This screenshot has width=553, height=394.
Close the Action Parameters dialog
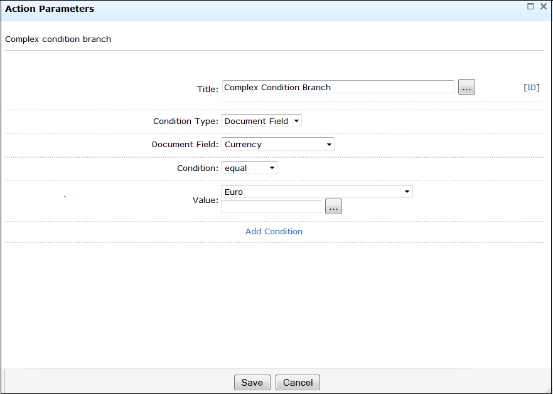(544, 6)
